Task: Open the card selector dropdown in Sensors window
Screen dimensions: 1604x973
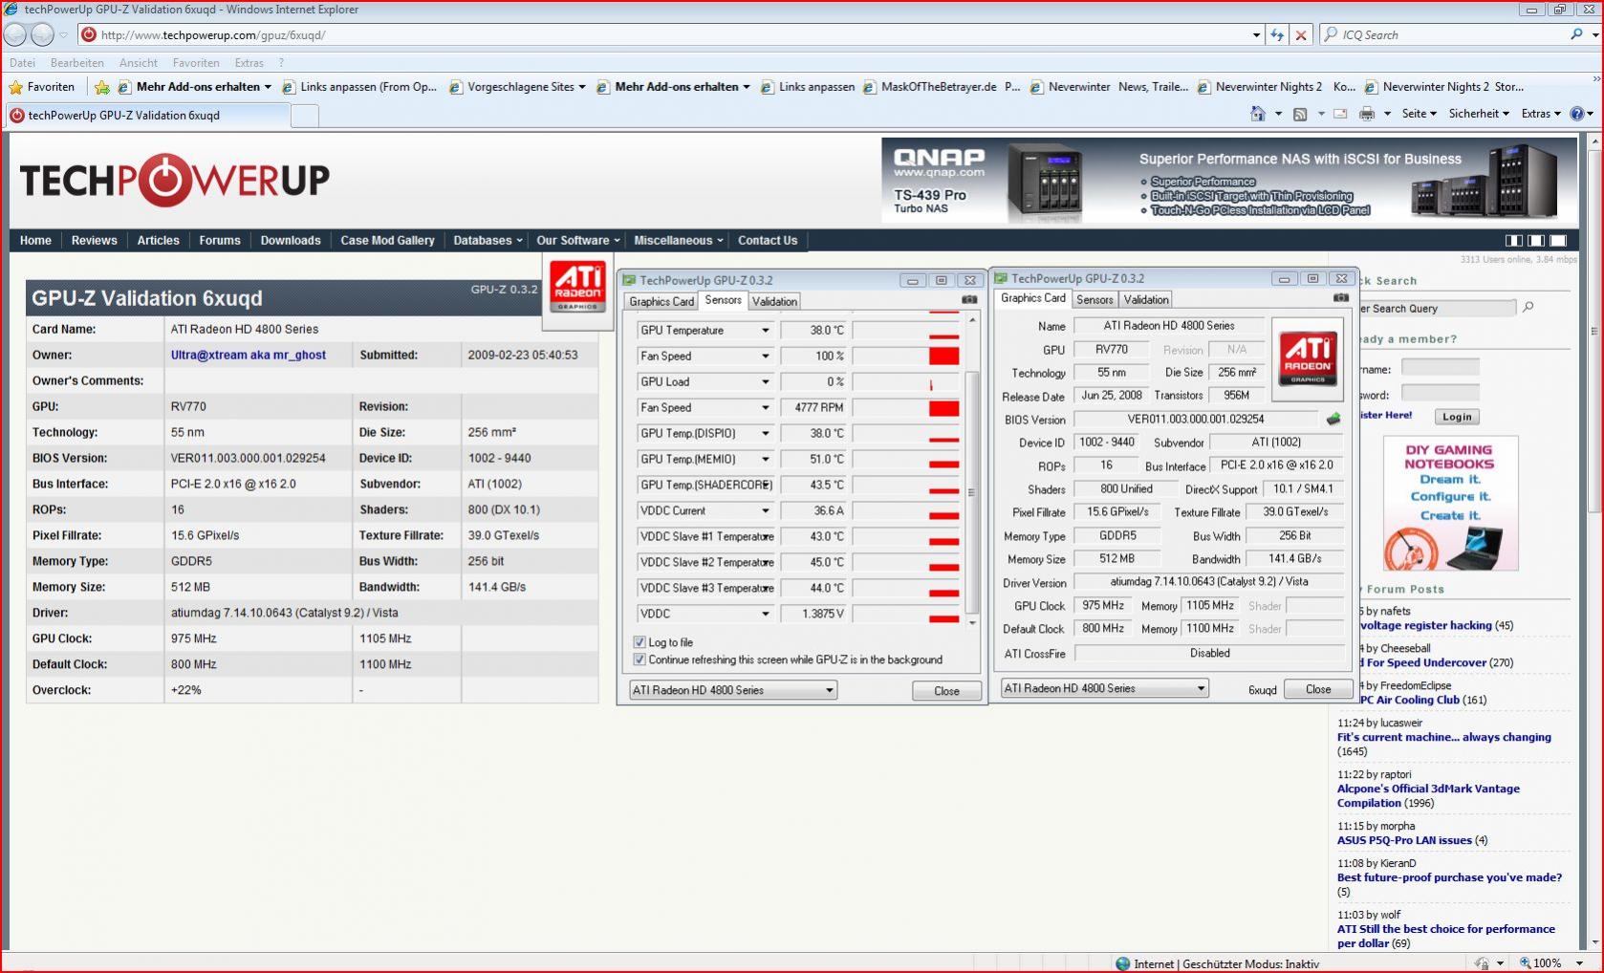Action: click(x=732, y=690)
